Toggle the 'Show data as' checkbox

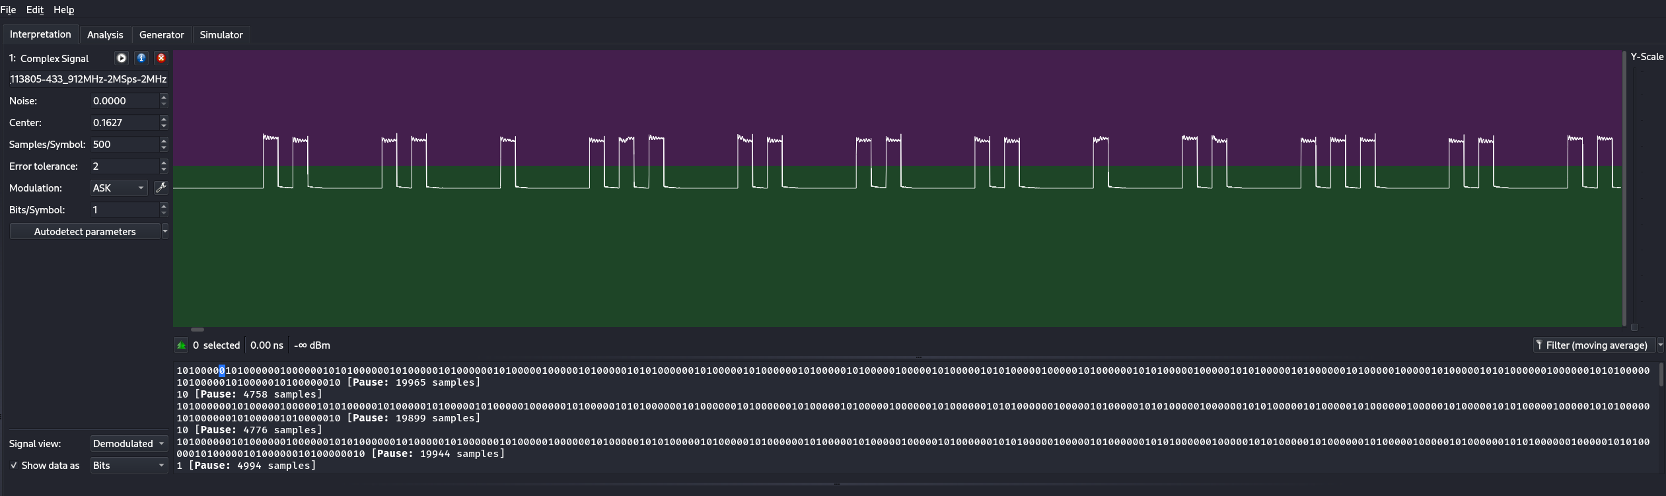(14, 466)
